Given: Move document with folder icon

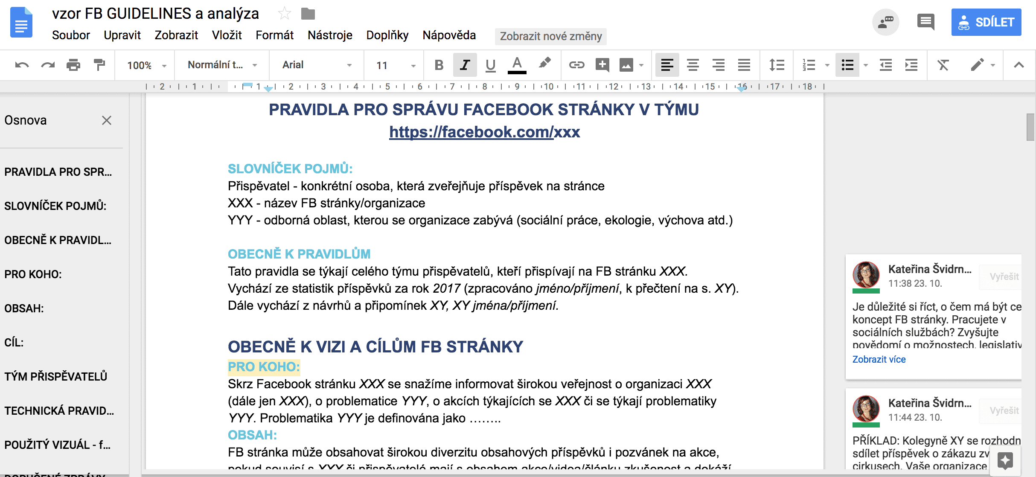Looking at the screenshot, I should (x=308, y=14).
